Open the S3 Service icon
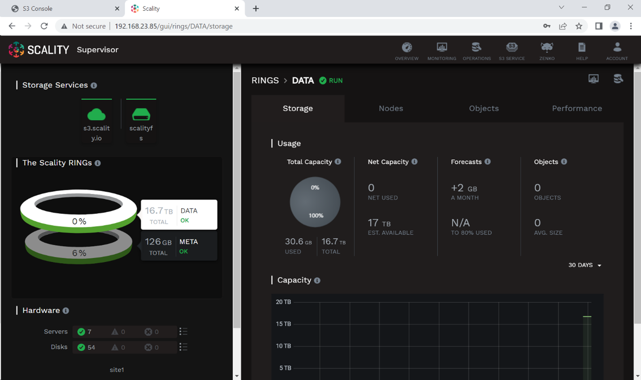Viewport: 641px width, 380px height. coord(511,47)
